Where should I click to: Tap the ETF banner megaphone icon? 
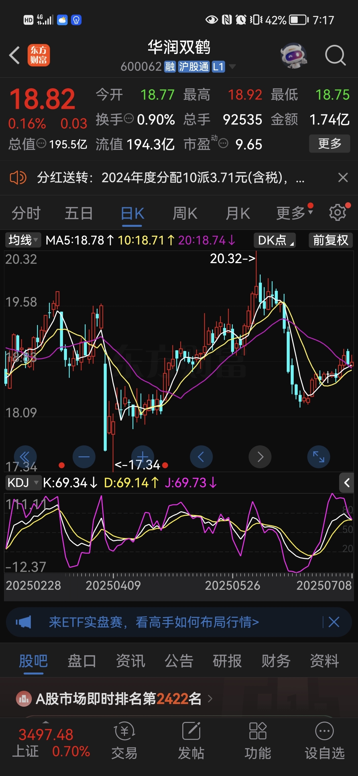click(x=24, y=622)
